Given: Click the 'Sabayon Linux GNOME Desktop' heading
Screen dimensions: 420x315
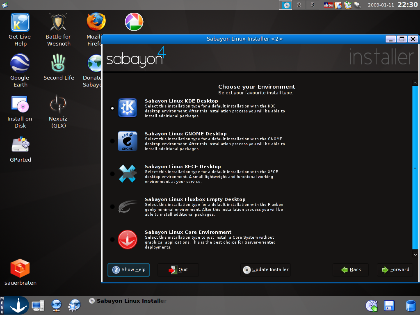Looking at the screenshot, I should [186, 134].
